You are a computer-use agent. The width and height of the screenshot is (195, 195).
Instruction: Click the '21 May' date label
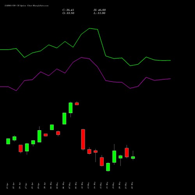click(x=126, y=185)
